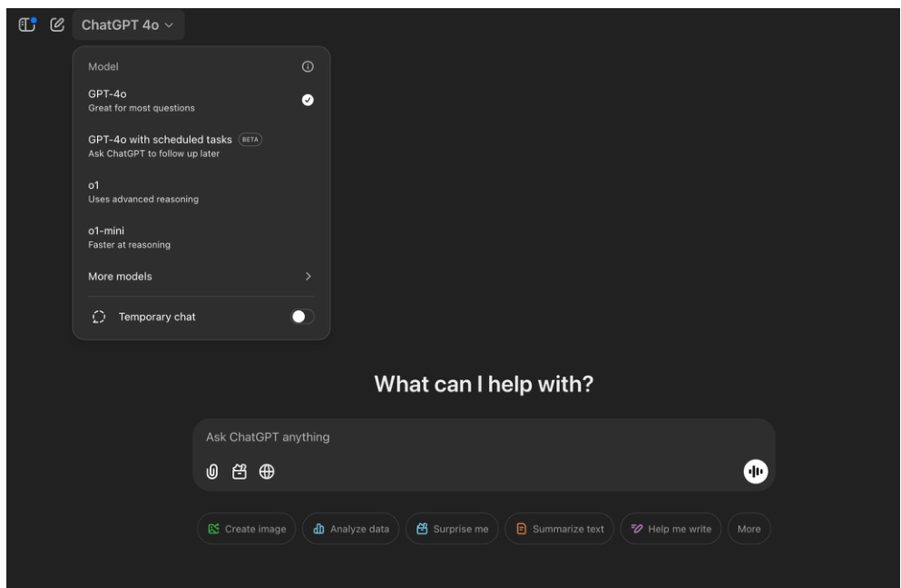The height and width of the screenshot is (588, 901).
Task: Click the Temporary chat dashed circle icon
Action: point(99,317)
